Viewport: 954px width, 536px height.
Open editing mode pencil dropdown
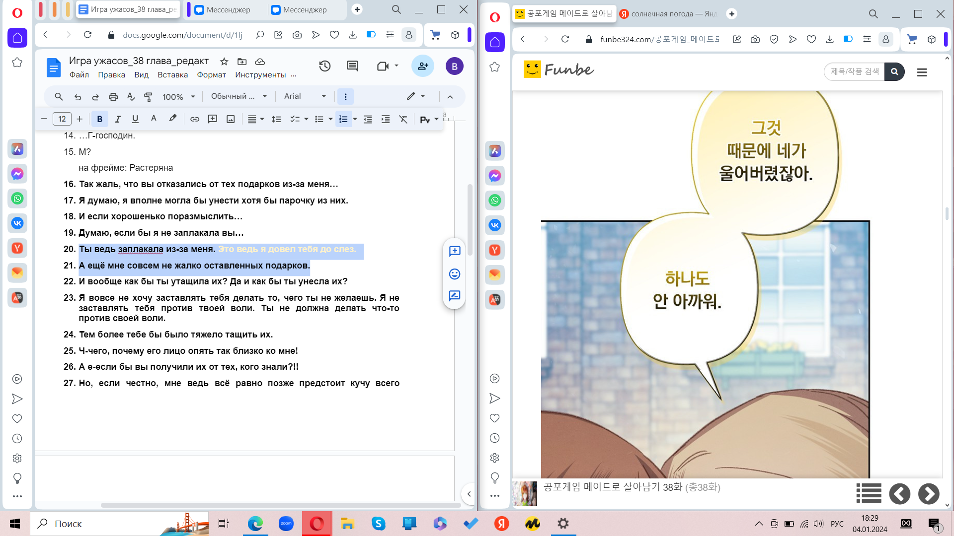coord(416,96)
